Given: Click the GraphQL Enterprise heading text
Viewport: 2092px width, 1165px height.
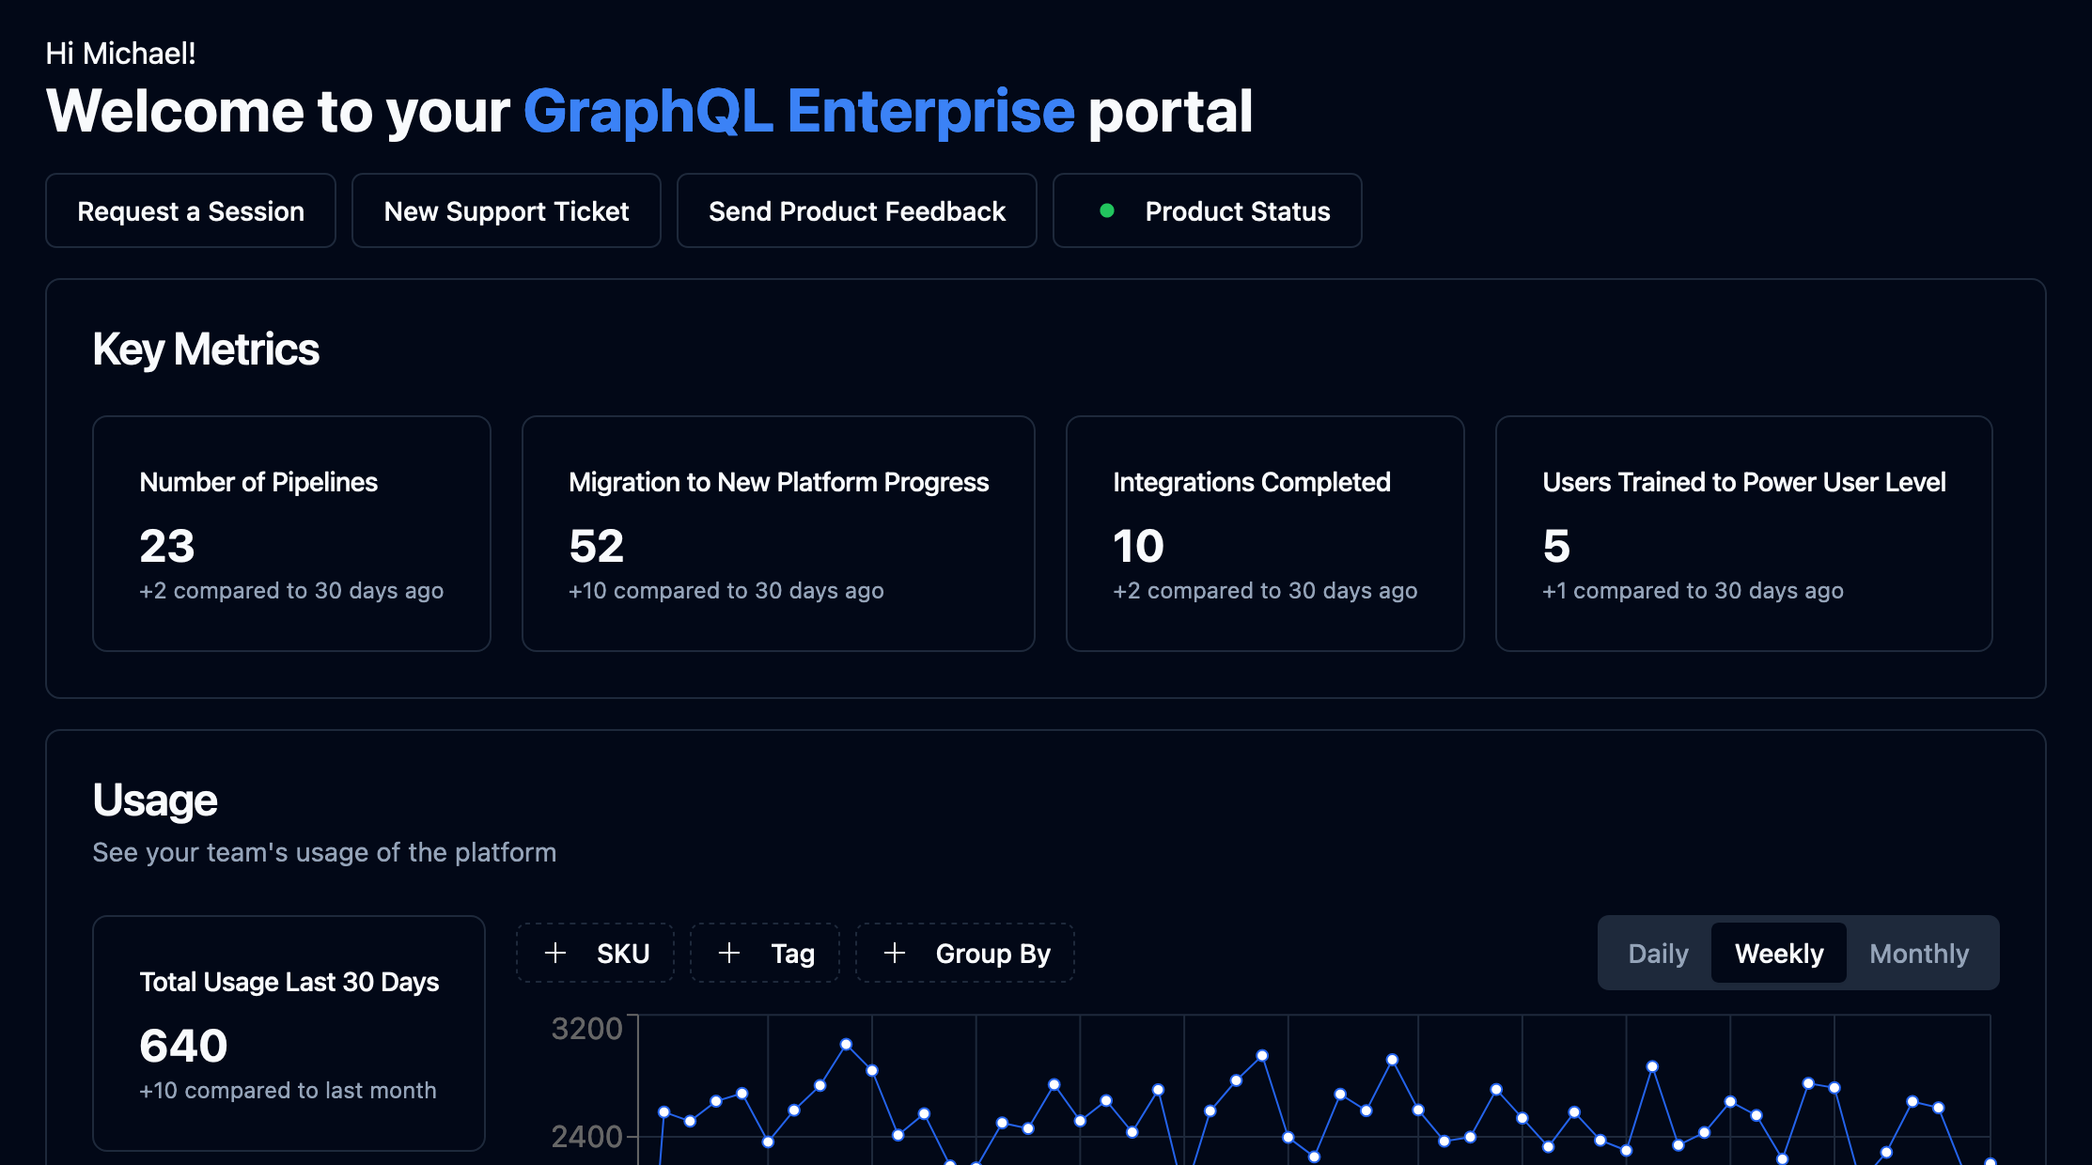Looking at the screenshot, I should tap(799, 112).
